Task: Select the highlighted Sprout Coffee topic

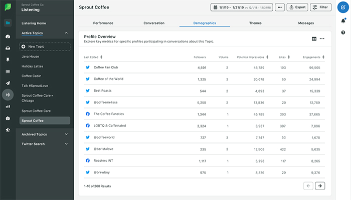Action: [45, 120]
